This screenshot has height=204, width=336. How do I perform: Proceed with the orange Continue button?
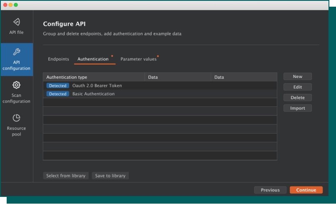click(x=306, y=190)
